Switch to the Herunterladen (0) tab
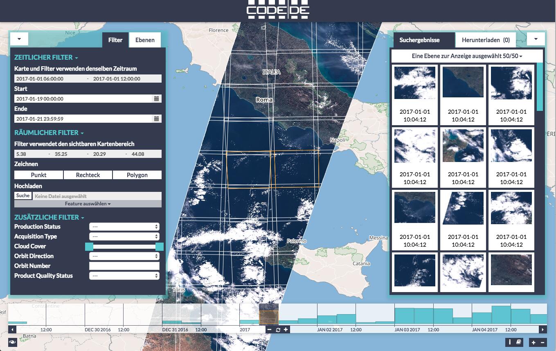The height and width of the screenshot is (351, 556). (x=486, y=40)
